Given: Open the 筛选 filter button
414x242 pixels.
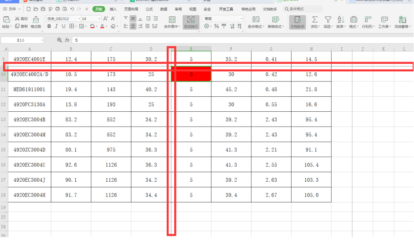Looking at the screenshot, I should (x=328, y=22).
